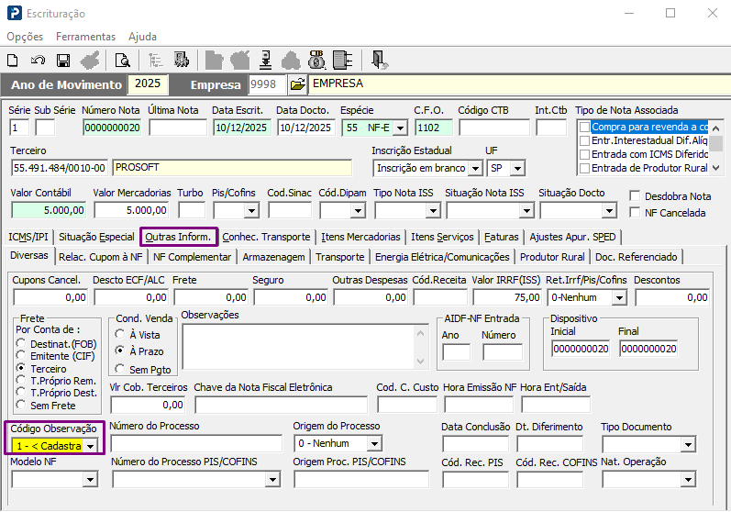
Task: Select the À Vista radio button
Action: point(120,335)
